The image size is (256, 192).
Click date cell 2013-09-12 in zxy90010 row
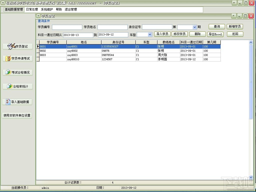coord(191,59)
